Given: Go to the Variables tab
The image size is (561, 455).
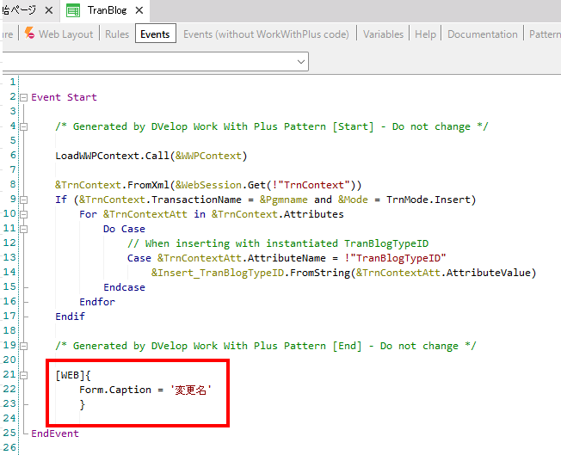Looking at the screenshot, I should click(x=383, y=34).
